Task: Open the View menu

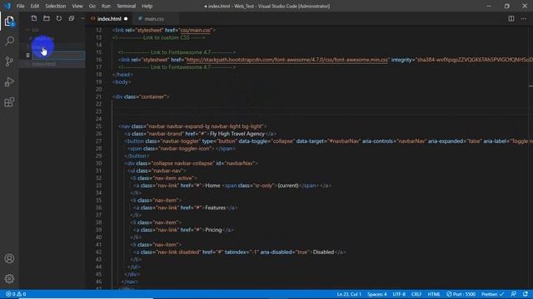Action: coord(77,6)
